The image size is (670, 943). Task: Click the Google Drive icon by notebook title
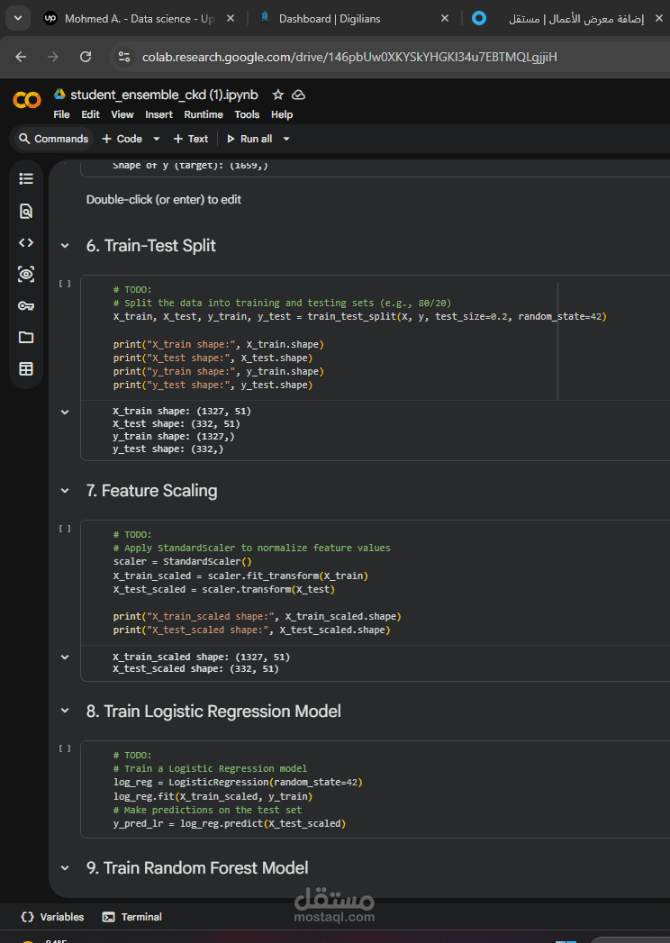tap(59, 95)
